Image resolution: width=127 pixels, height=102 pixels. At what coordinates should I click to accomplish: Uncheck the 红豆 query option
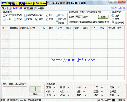coord(57,15)
